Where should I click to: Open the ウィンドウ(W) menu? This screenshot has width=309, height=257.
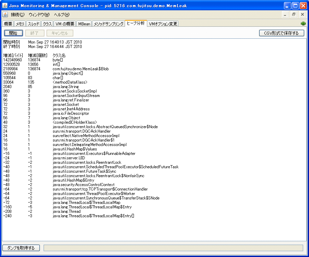[39, 14]
